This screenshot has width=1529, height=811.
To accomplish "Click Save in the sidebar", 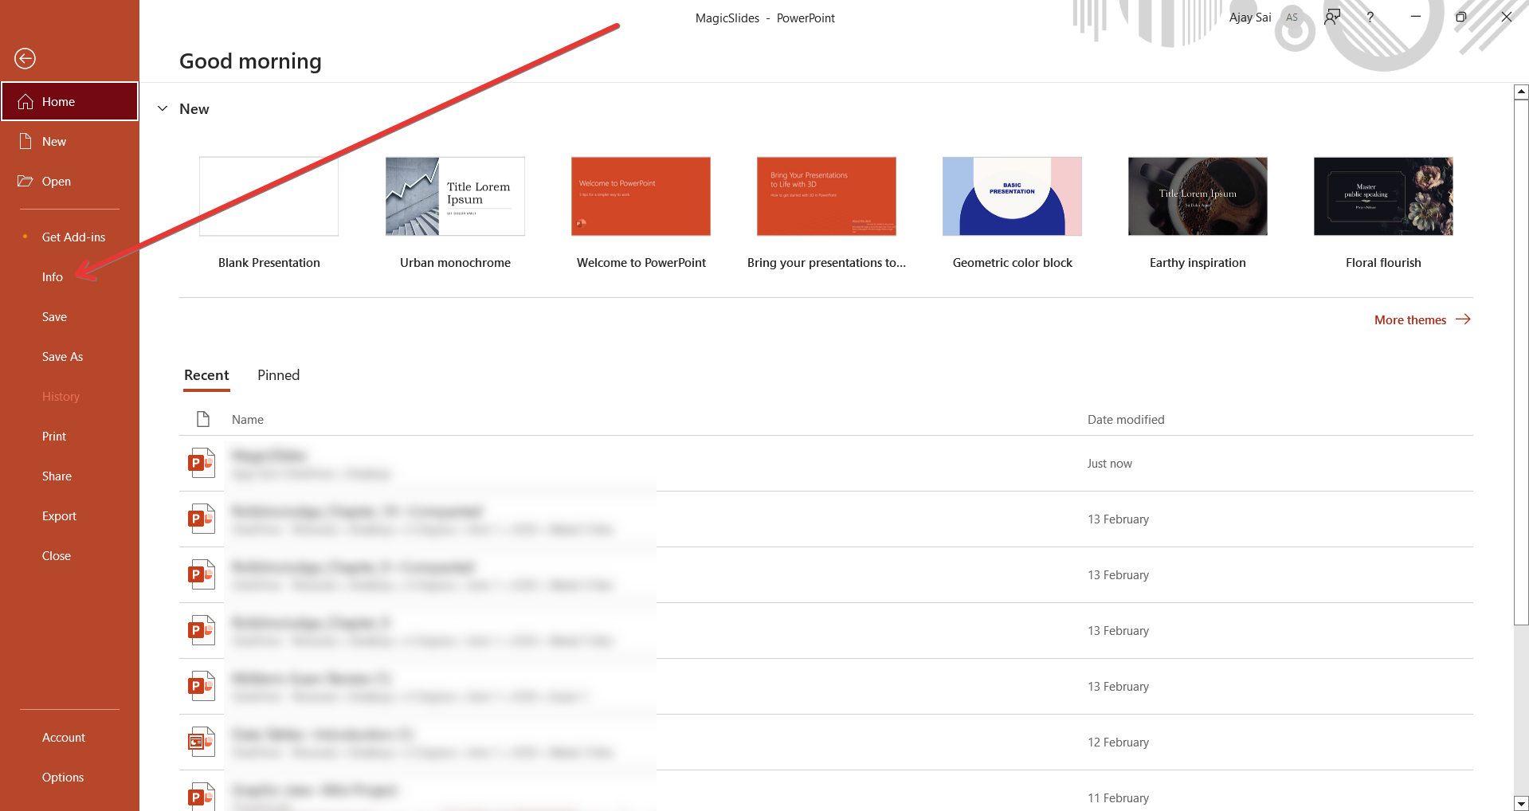I will (69, 316).
